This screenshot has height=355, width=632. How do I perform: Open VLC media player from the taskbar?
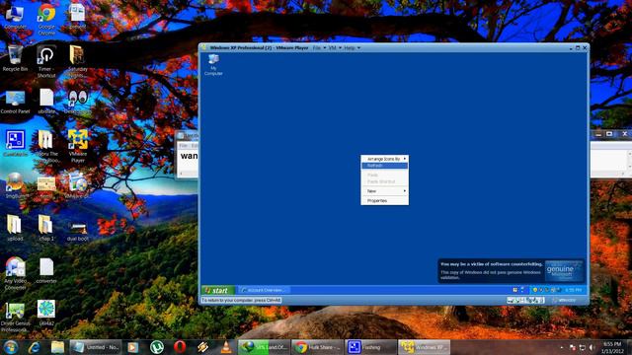[226, 347]
